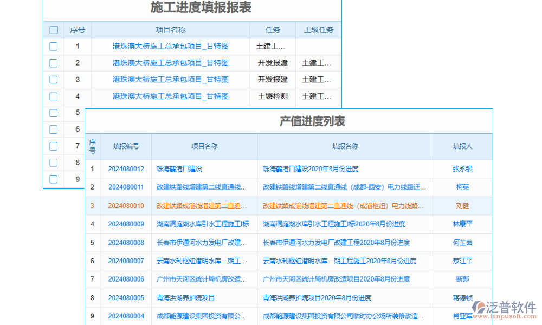Screen dimensions: 542x325
Task: Click 项目名称 header in 施工进度填报报表
Action: click(x=170, y=30)
